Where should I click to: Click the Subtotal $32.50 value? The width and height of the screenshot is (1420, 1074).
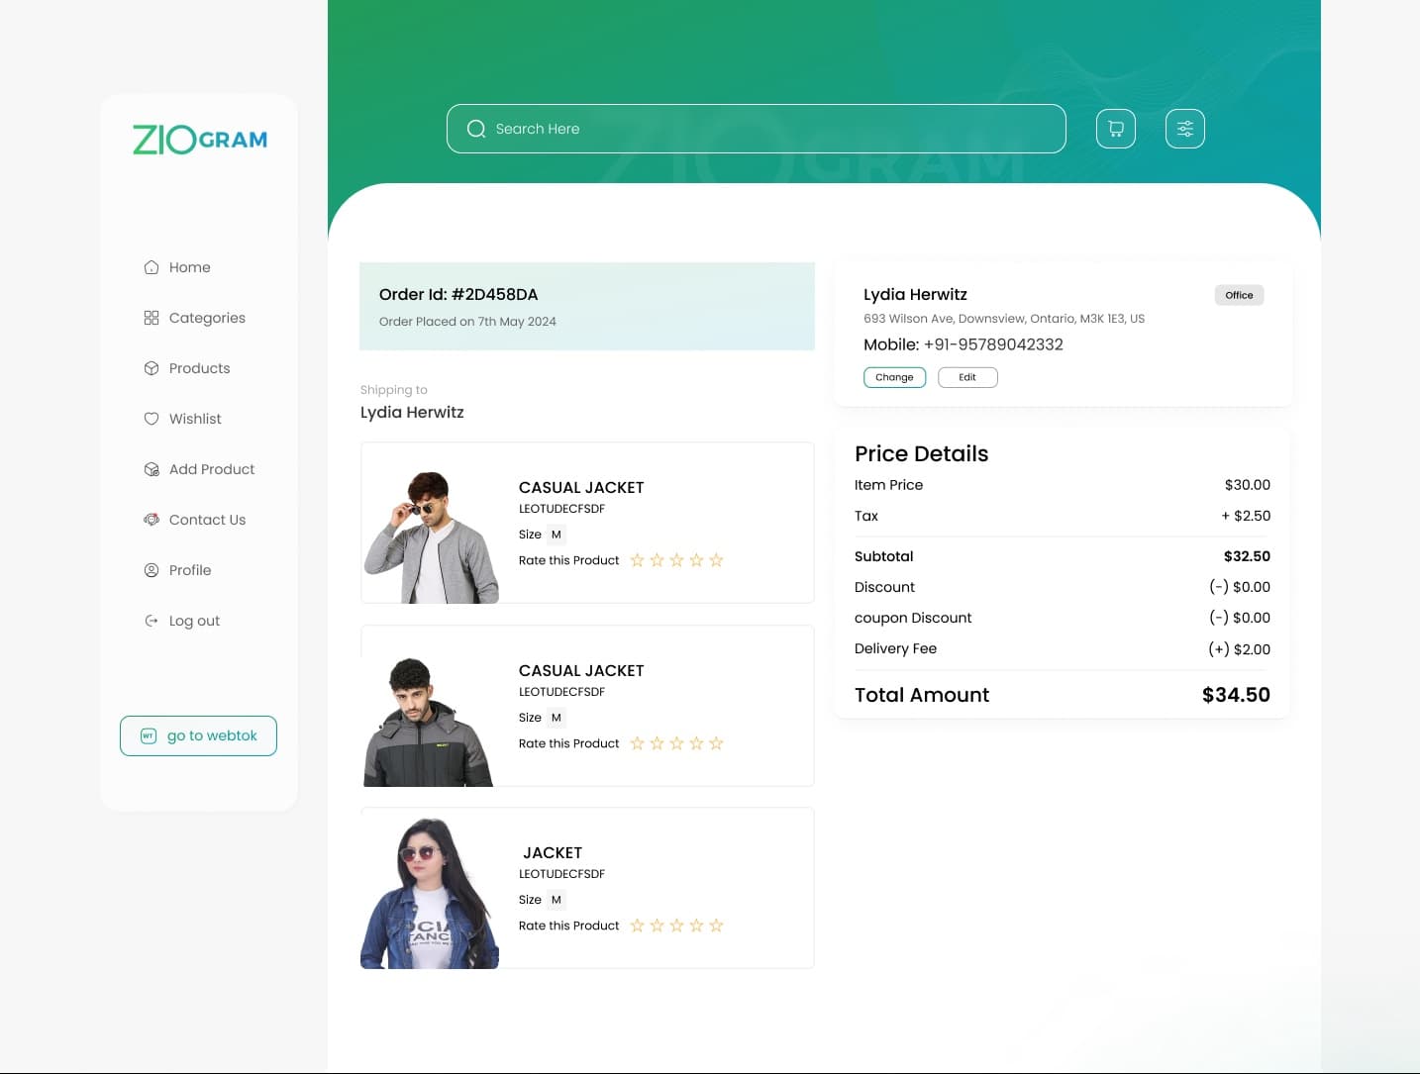point(1247,556)
